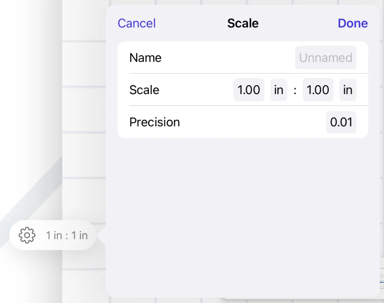Select the second 1.00 scale value

click(318, 90)
